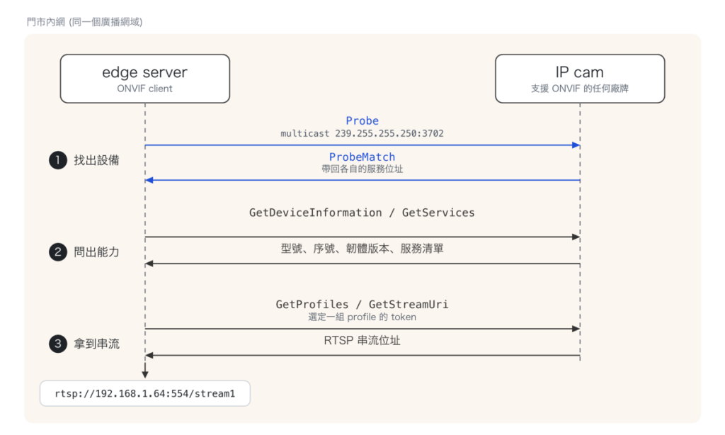
Task: Click the blue "ProbeMatch" label
Action: 362,157
